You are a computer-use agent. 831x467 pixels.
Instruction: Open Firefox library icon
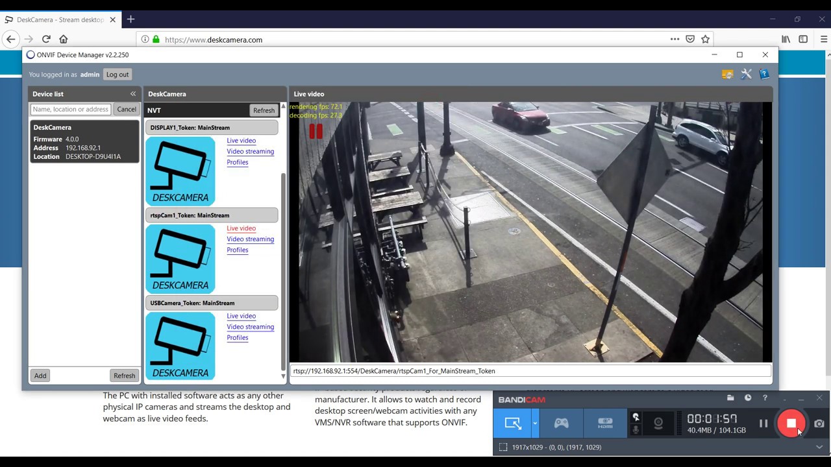(x=786, y=40)
